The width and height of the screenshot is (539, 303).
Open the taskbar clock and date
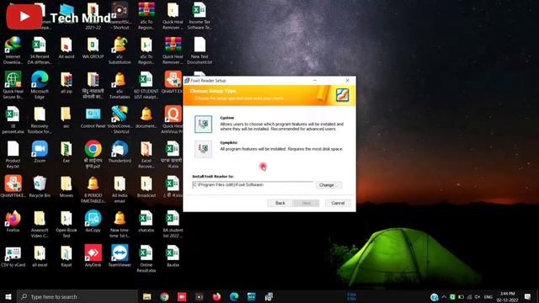click(507, 297)
